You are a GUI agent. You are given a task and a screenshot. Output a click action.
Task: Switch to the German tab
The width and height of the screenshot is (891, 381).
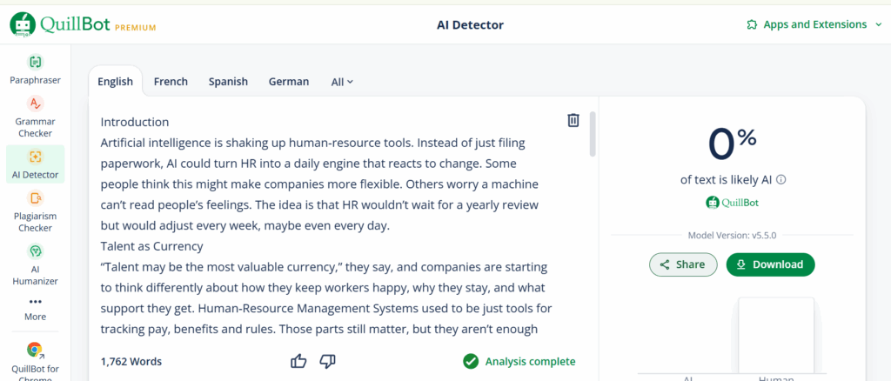point(289,82)
